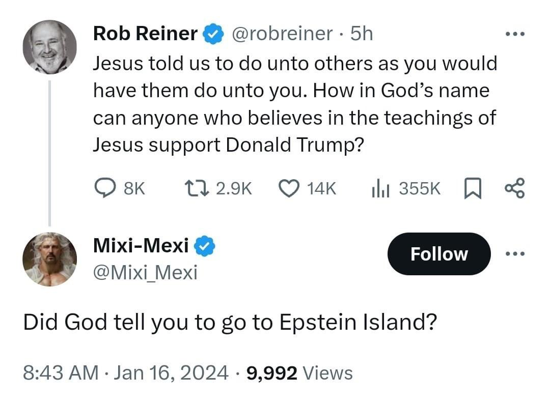The height and width of the screenshot is (403, 550).
Task: Open more options beside the Follow button
Action: click(514, 253)
